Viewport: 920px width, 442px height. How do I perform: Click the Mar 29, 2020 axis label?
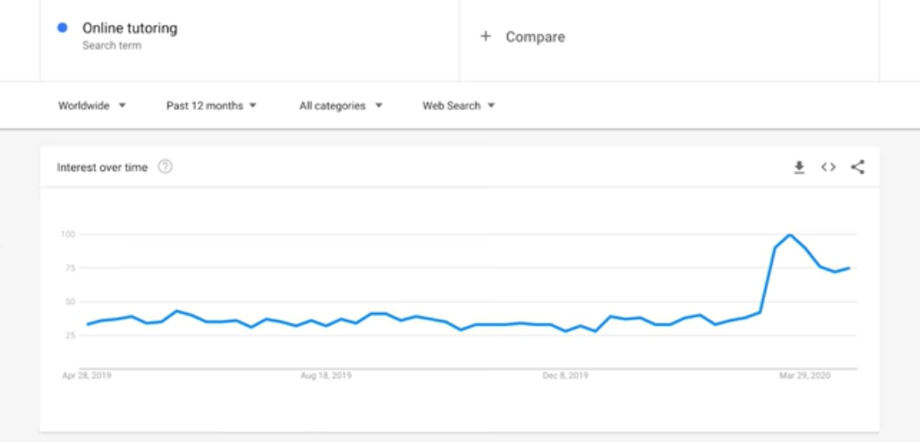tap(805, 376)
